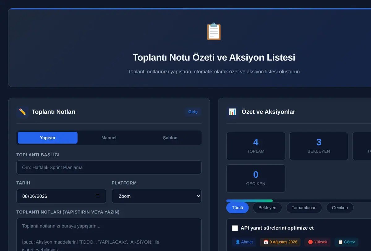Click the clipboard icon in the header
The image size is (371, 251).
pos(214,32)
